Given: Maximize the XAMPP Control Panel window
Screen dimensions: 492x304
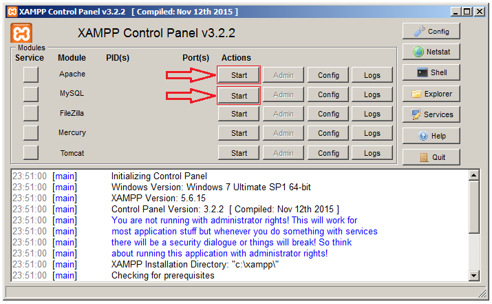Looking at the screenshot, I should [x=467, y=12].
